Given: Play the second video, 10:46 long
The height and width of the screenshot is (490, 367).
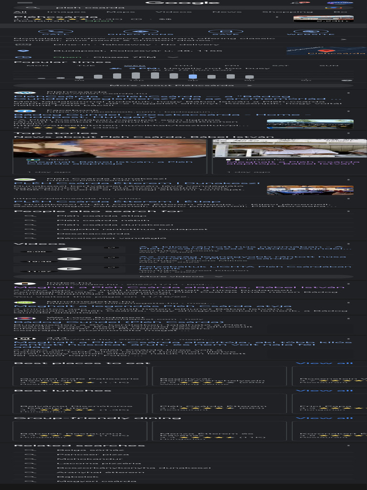Looking at the screenshot, I should [x=69, y=259].
